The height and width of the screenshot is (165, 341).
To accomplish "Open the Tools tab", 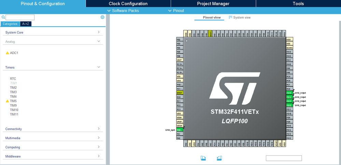I will [x=298, y=3].
